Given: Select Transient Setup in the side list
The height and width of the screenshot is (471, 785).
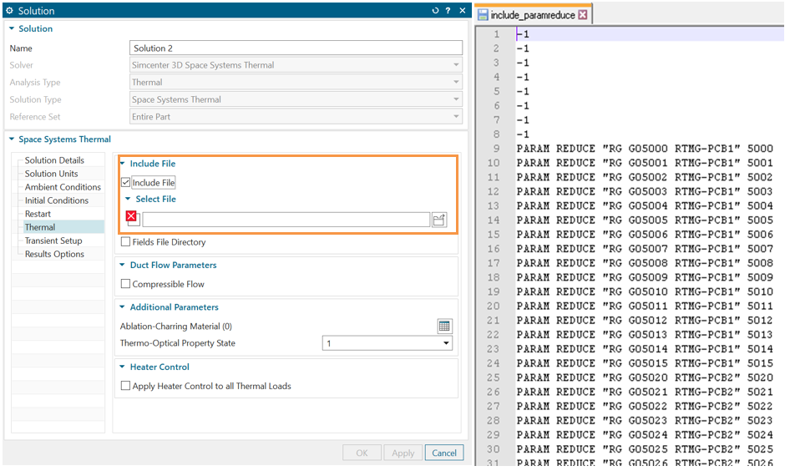Looking at the screenshot, I should [53, 241].
